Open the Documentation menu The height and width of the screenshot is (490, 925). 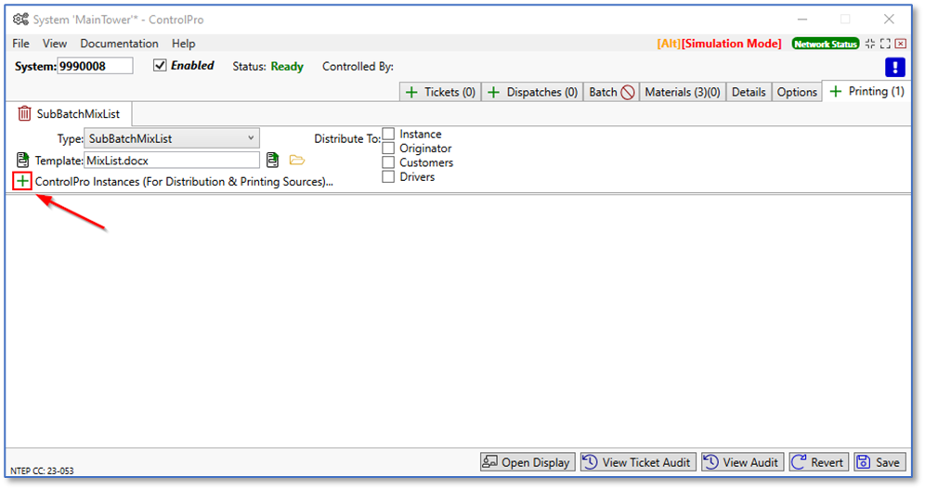click(119, 44)
